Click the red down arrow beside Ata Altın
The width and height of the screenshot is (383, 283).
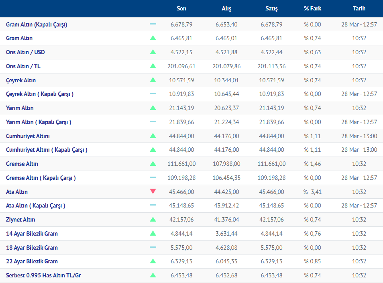pos(153,191)
